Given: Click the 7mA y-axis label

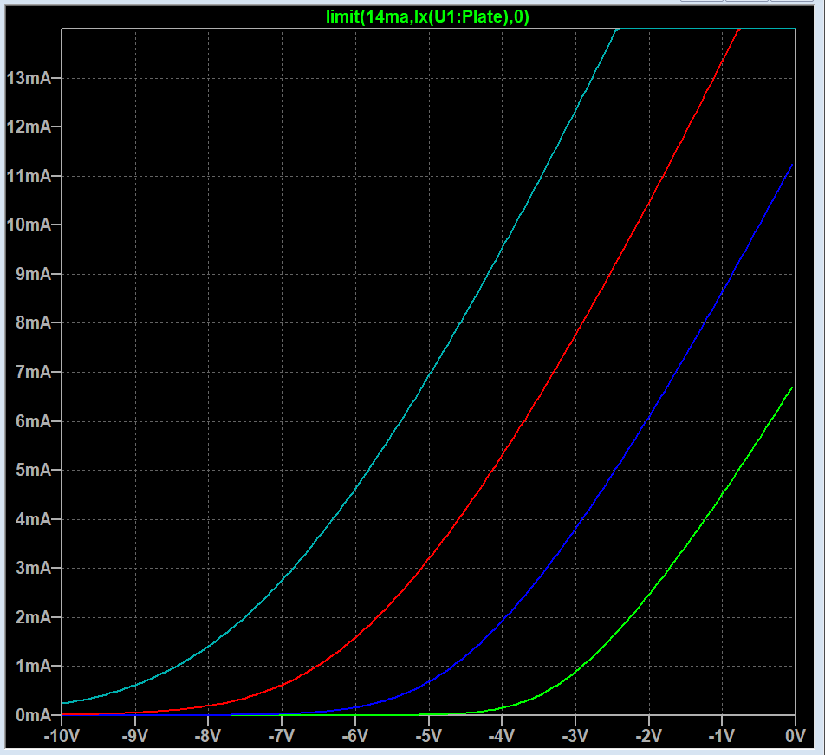Looking at the screenshot, I should [x=33, y=372].
